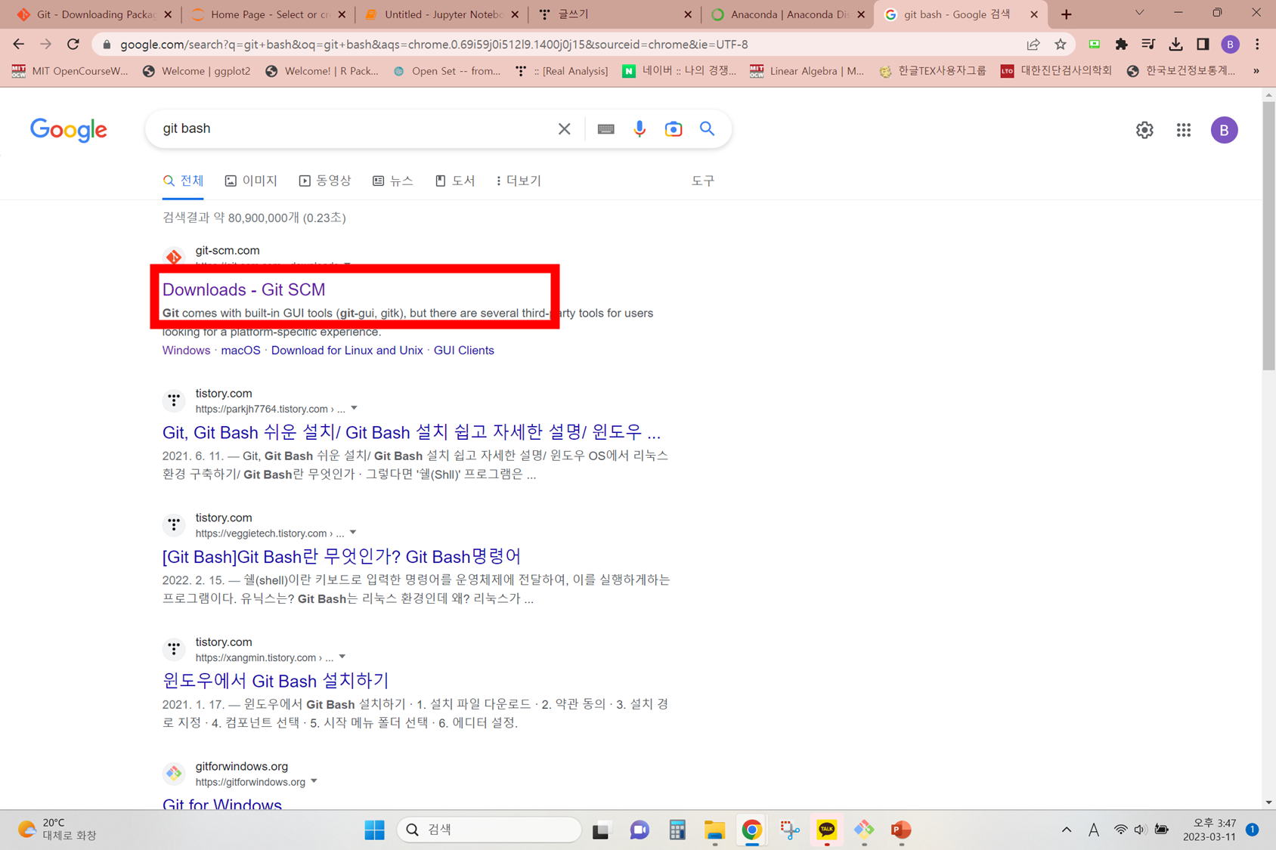Open Google quick settings gear
This screenshot has width=1276, height=850.
(1144, 130)
